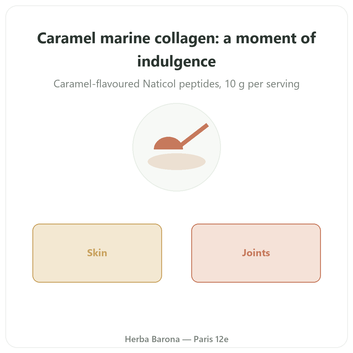This screenshot has width=353, height=353.
Task: Select the round collagen illustration badge
Action: (176, 147)
